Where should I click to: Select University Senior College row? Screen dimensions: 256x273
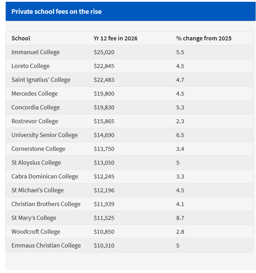[x=45, y=135]
